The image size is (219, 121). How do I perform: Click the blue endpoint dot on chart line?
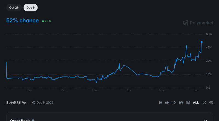202,42
